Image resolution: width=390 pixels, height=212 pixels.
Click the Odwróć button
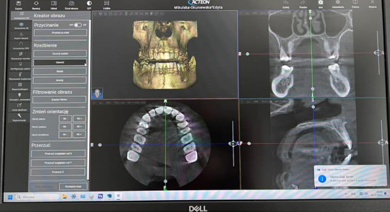tap(60, 62)
